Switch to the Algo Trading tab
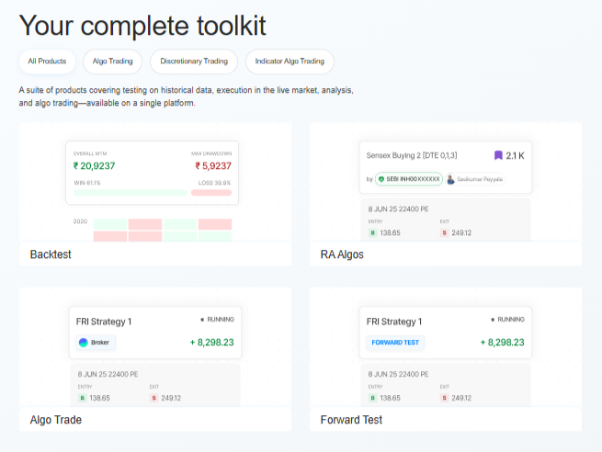The width and height of the screenshot is (602, 452). pyautogui.click(x=112, y=62)
